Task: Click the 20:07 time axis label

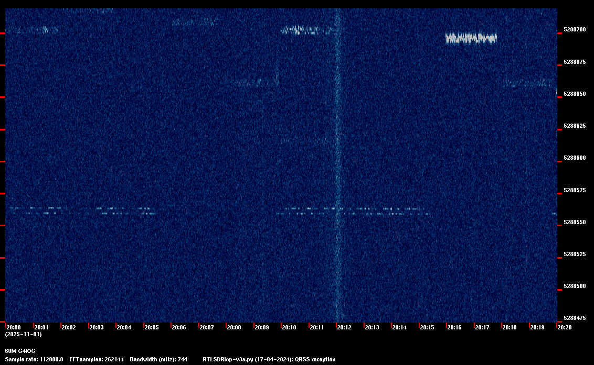Action: click(206, 327)
